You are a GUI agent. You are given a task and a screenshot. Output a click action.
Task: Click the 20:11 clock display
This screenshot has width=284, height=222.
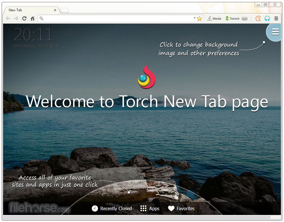point(33,35)
